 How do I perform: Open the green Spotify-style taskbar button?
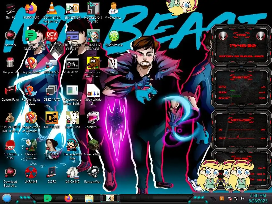48,198
